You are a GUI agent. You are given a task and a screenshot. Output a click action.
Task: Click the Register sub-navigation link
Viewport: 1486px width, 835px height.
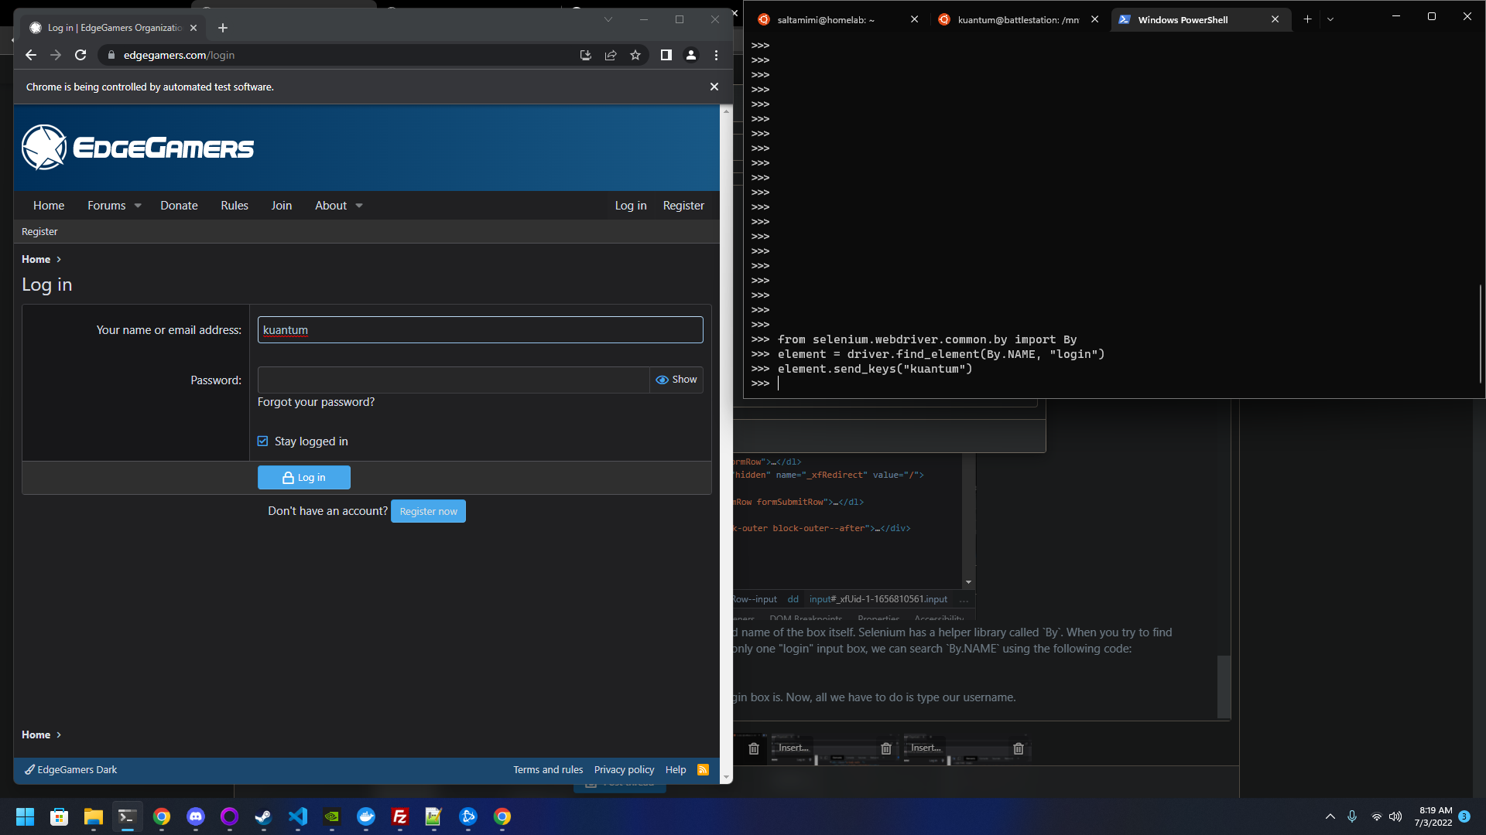(39, 231)
